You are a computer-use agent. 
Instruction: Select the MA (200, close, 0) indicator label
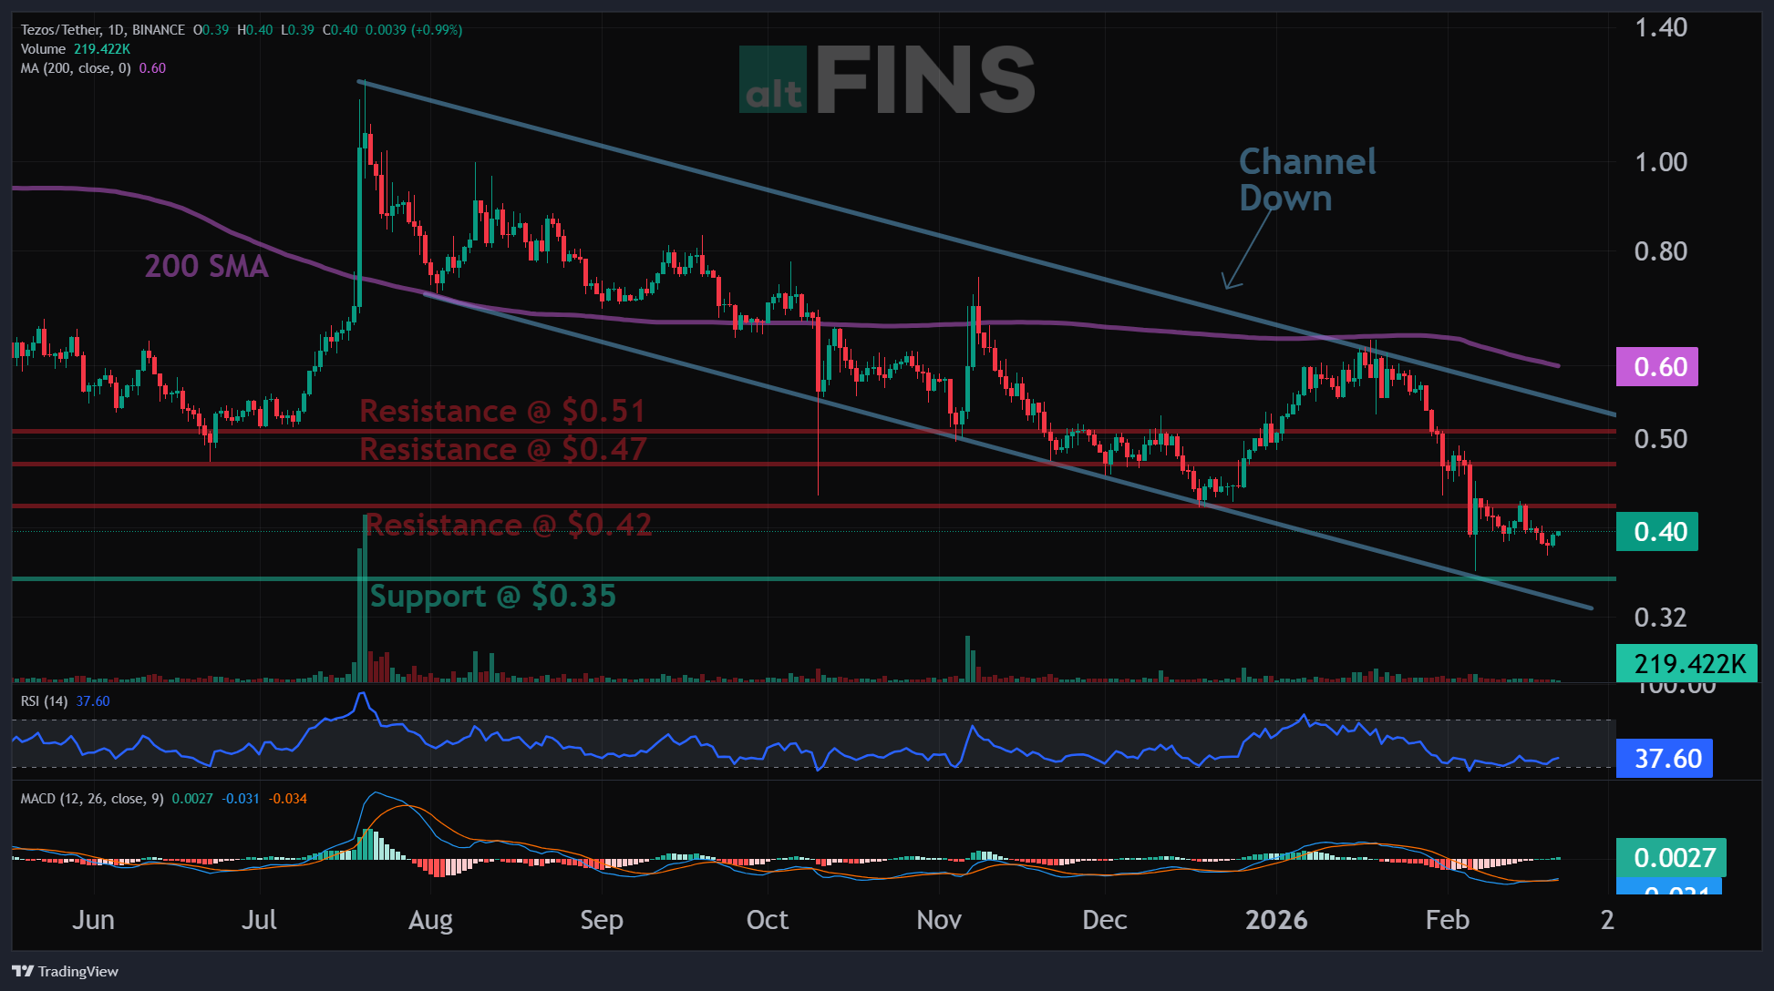(x=76, y=68)
